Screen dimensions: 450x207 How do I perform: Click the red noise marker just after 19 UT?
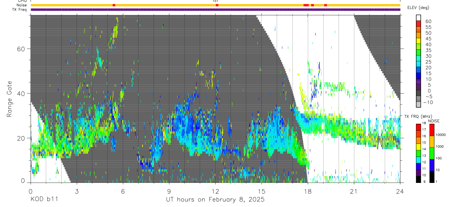click(325, 5)
